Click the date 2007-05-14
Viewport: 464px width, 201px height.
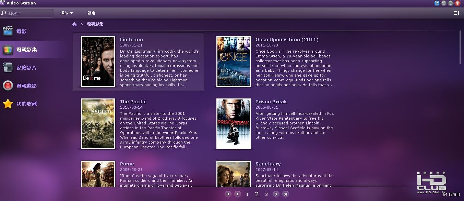[x=267, y=170]
